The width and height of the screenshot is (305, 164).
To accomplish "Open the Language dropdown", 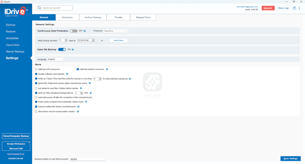I will pyautogui.click(x=56, y=59).
